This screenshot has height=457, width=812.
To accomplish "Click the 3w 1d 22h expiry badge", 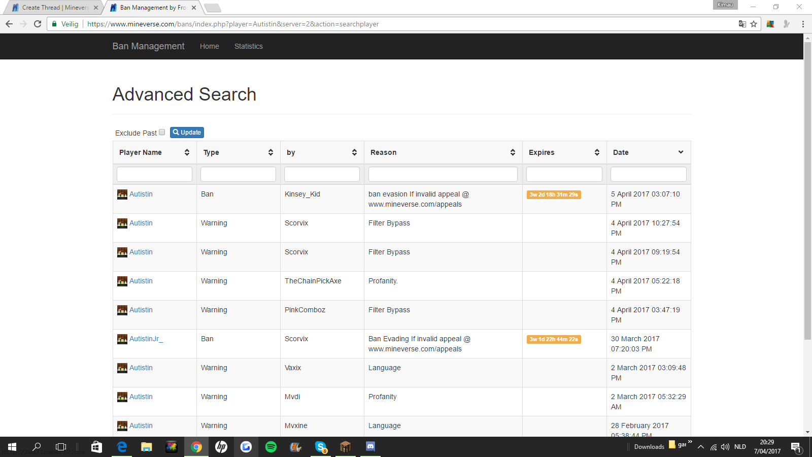I will click(554, 339).
